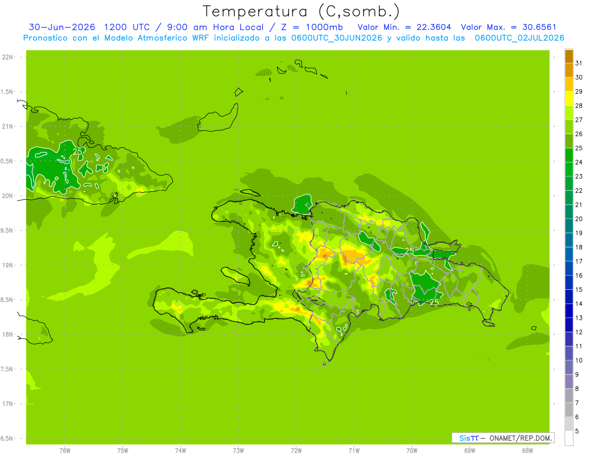Select the dark blue legend swatch at 13

point(569,311)
